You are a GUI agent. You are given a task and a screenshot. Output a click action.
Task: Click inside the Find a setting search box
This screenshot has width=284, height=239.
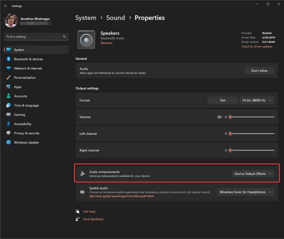32,36
